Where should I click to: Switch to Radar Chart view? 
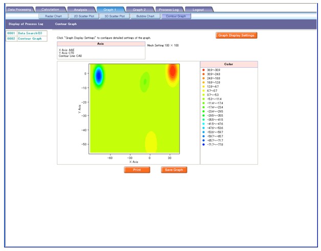(53, 16)
